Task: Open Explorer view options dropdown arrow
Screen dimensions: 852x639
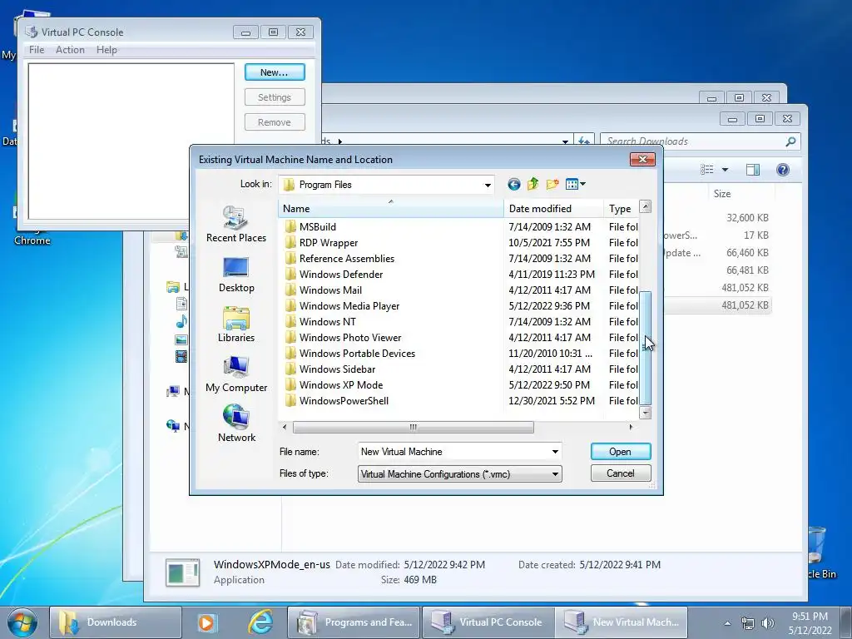Action: (725, 170)
